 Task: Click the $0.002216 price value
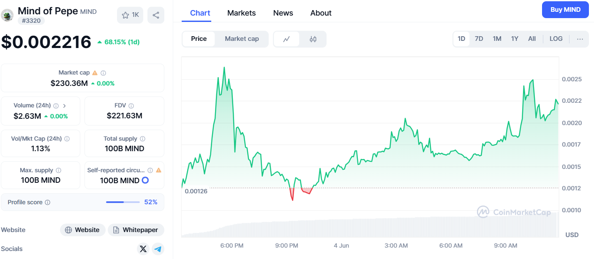(x=46, y=42)
